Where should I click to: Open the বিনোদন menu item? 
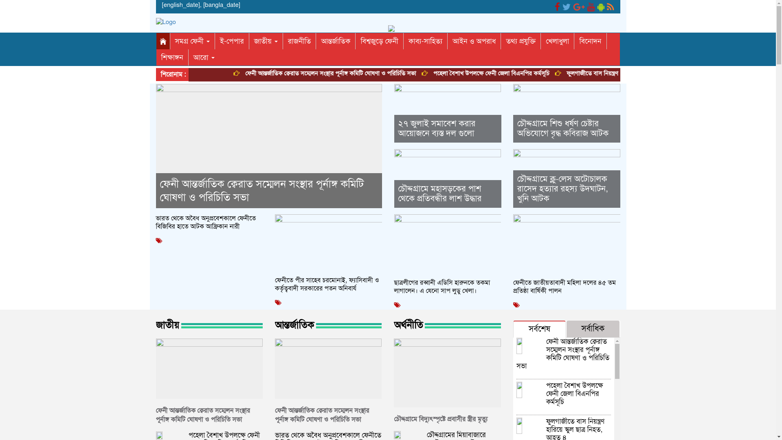pos(590,41)
